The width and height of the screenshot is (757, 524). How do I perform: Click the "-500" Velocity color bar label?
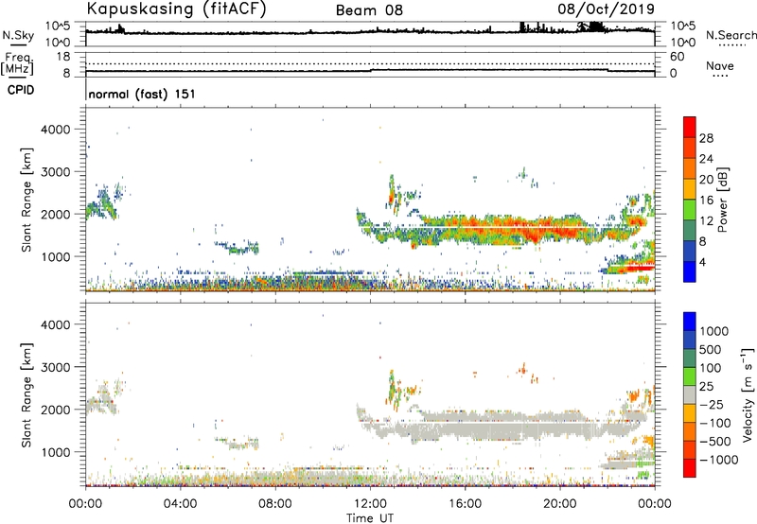click(715, 442)
